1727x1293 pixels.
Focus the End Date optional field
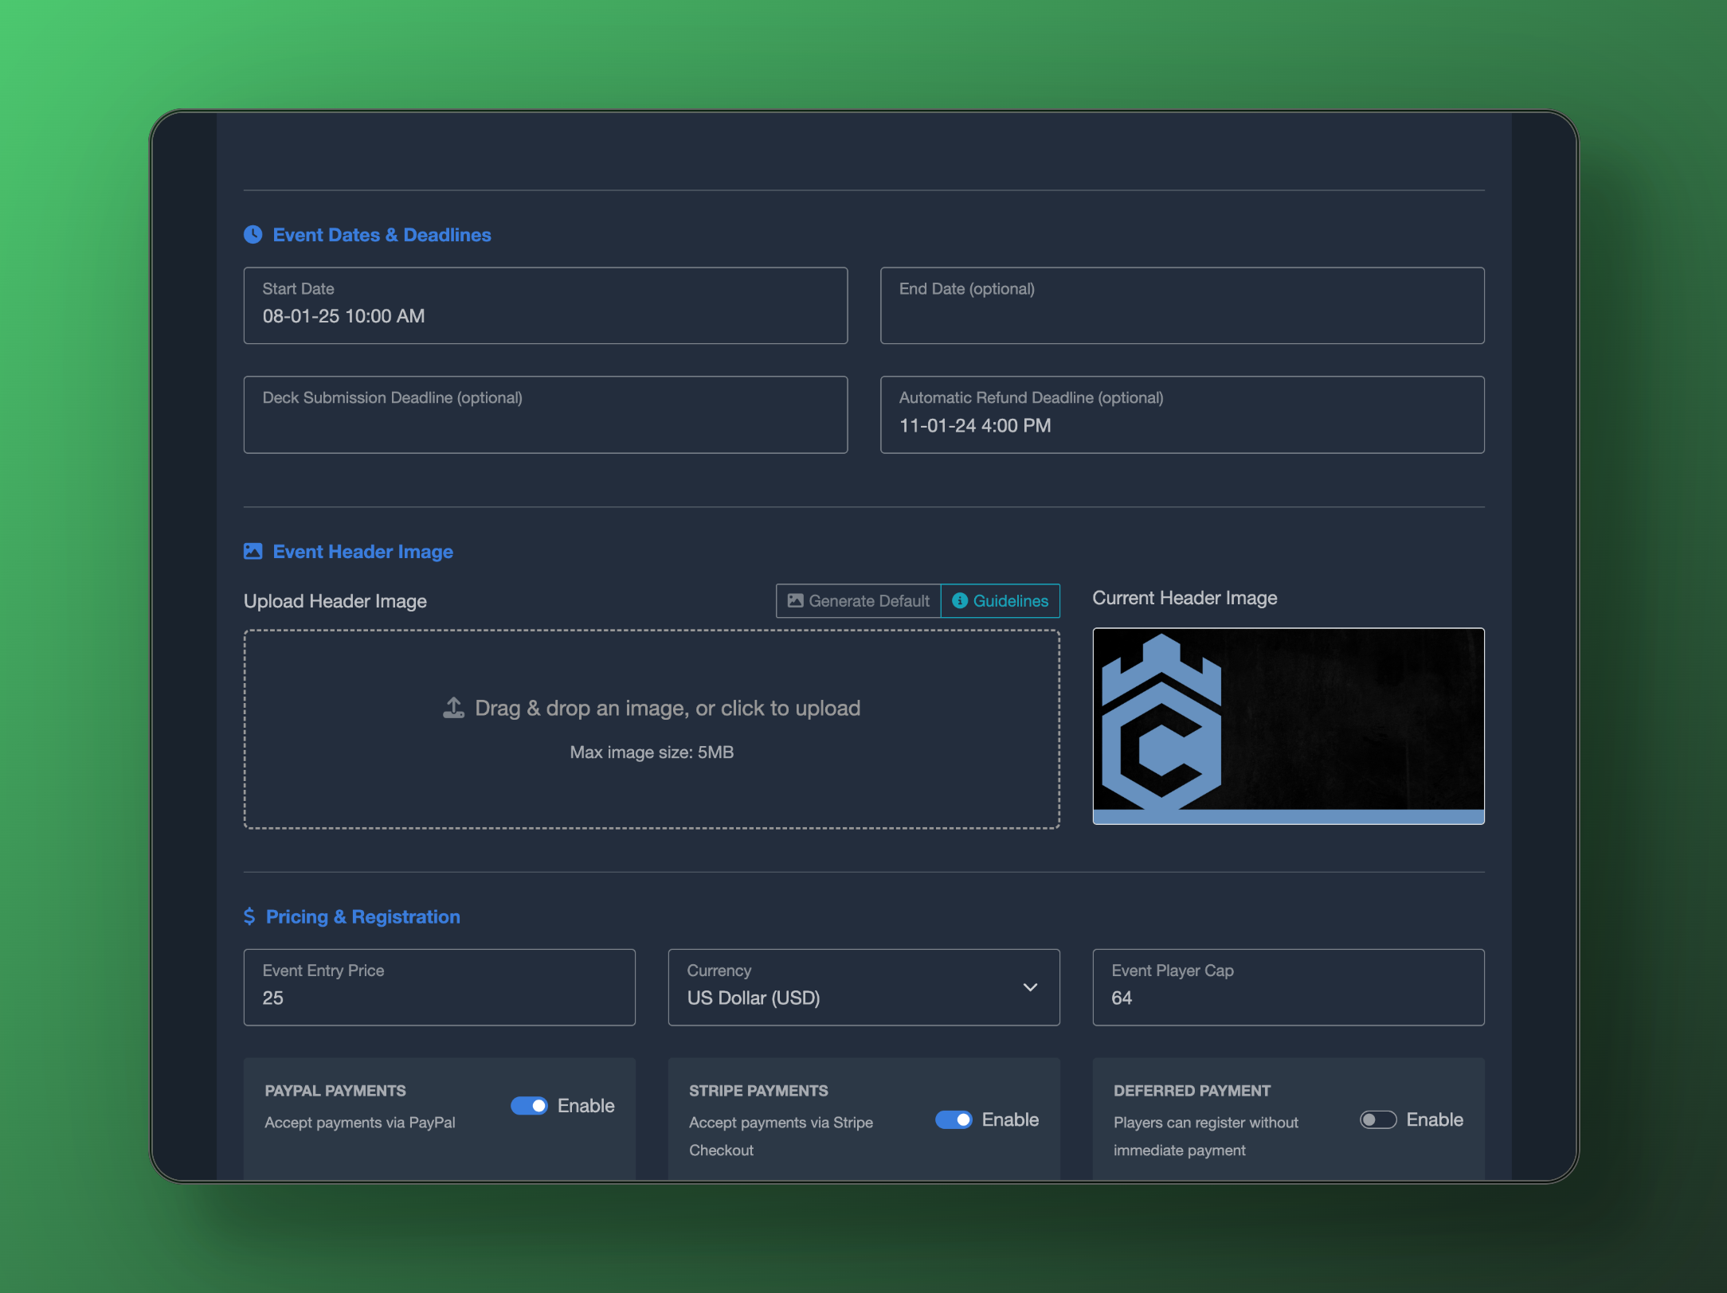(x=1181, y=306)
